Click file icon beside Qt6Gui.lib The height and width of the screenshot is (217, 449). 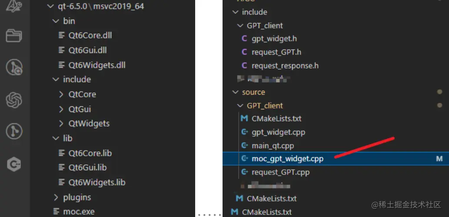click(61, 167)
